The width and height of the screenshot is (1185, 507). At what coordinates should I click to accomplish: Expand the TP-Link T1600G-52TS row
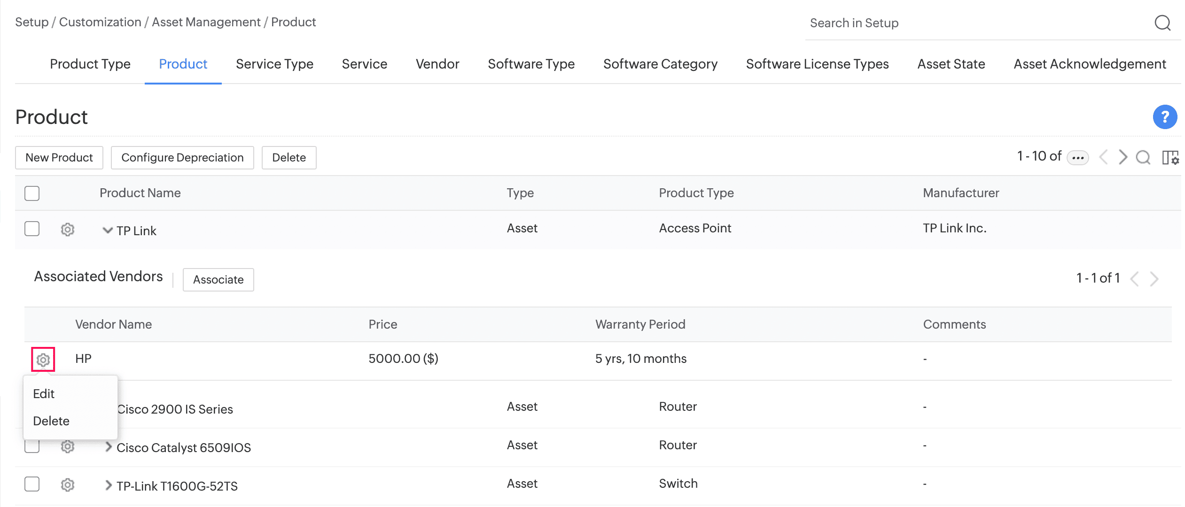[109, 485]
